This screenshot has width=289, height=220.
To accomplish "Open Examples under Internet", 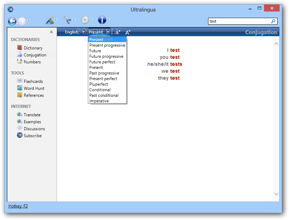I will click(x=32, y=122).
